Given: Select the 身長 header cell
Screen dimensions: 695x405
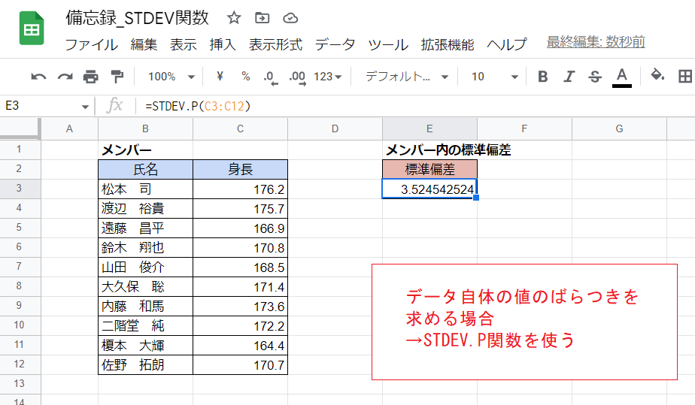Looking at the screenshot, I should click(240, 169).
